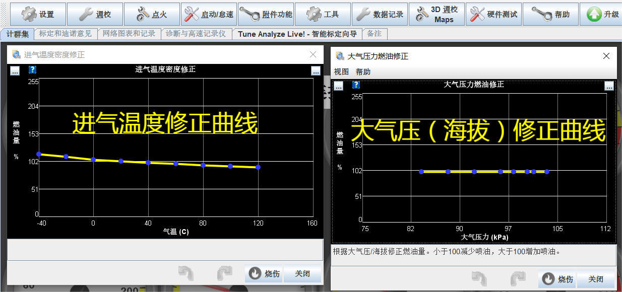
Task: Click help icon in 大气压力燃油修正 chart
Action: coord(356,85)
